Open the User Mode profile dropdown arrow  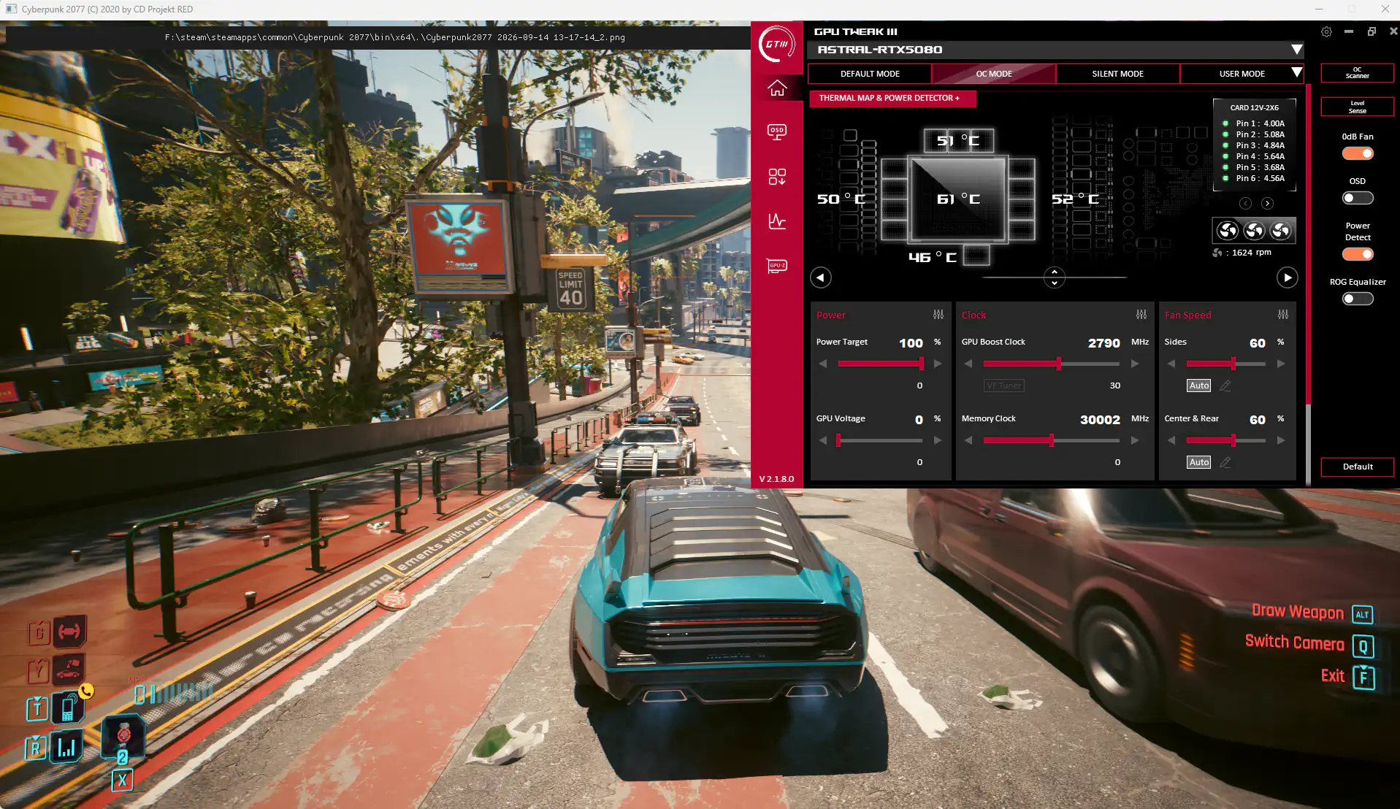1296,73
